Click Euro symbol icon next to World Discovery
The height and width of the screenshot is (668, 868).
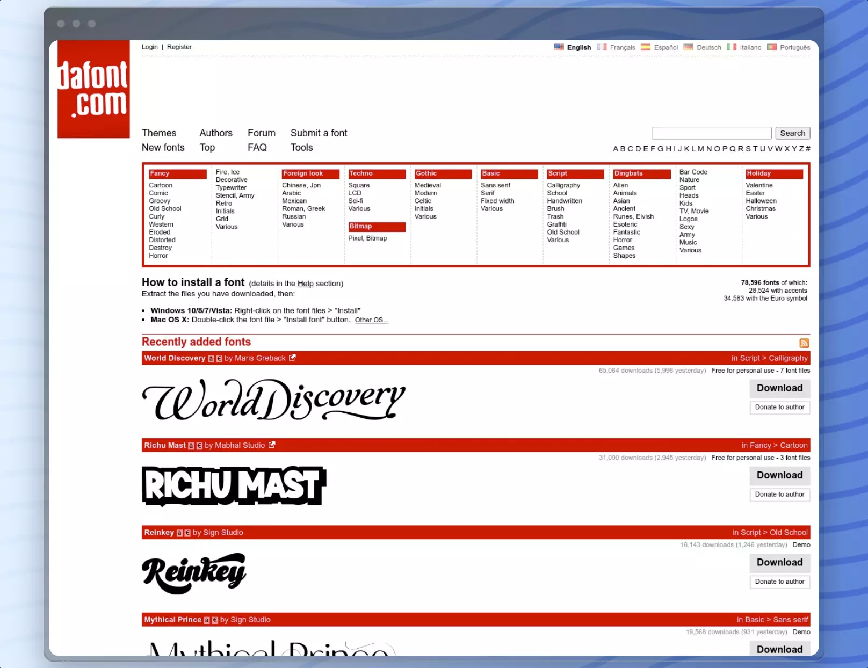219,359
